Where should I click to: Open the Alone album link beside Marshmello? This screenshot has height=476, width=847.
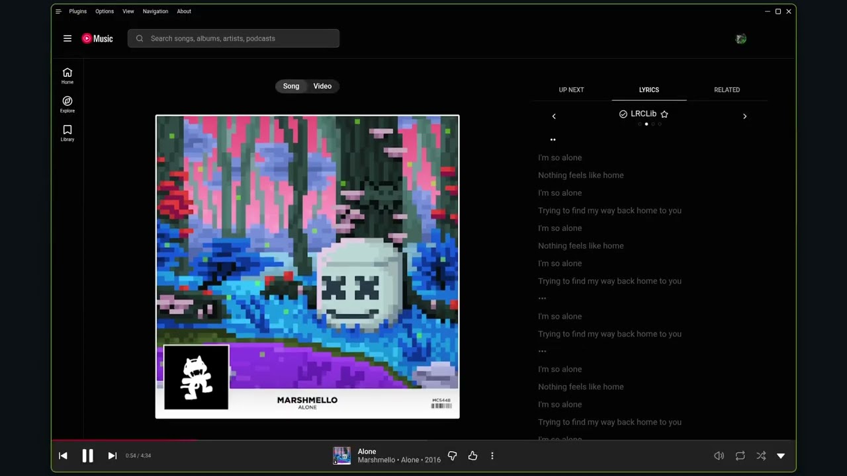pos(410,460)
